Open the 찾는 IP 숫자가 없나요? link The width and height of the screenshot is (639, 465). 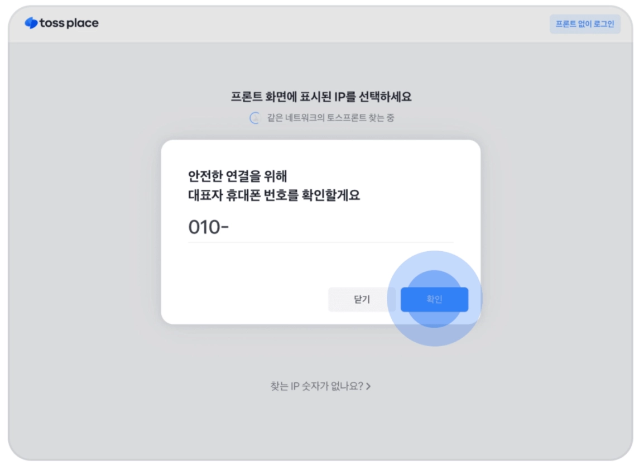(320, 386)
